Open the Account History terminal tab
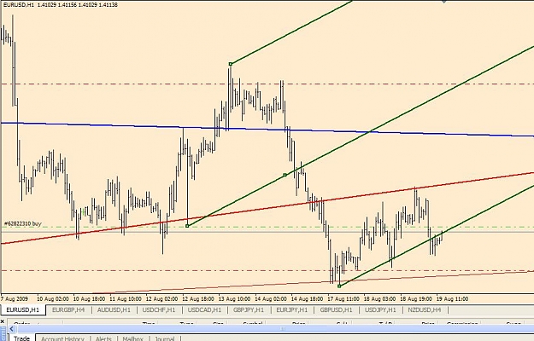 pyautogui.click(x=62, y=338)
